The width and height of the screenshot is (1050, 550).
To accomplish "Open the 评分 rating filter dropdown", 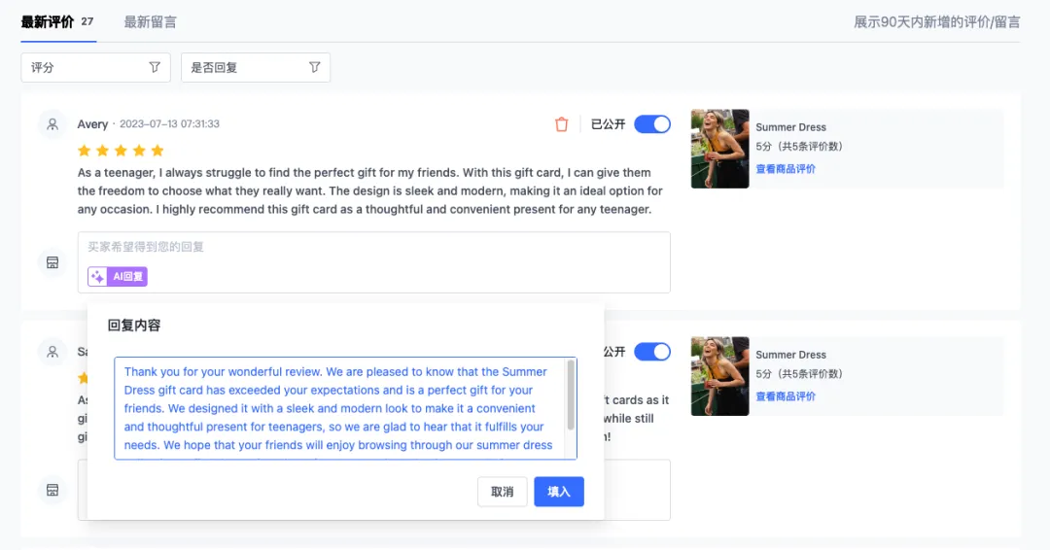I will tap(95, 68).
